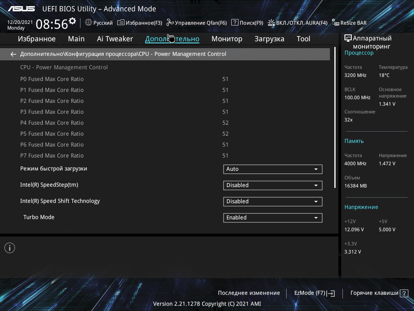Screen dimensions: 414x311
Task: Open Intel(R) Speed Shift Technology dropdown
Action: click(x=273, y=202)
